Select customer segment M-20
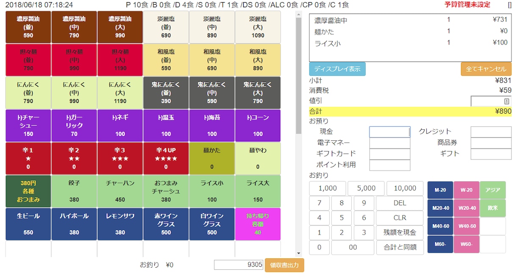Viewport: 517px width, 280px height. 440,190
